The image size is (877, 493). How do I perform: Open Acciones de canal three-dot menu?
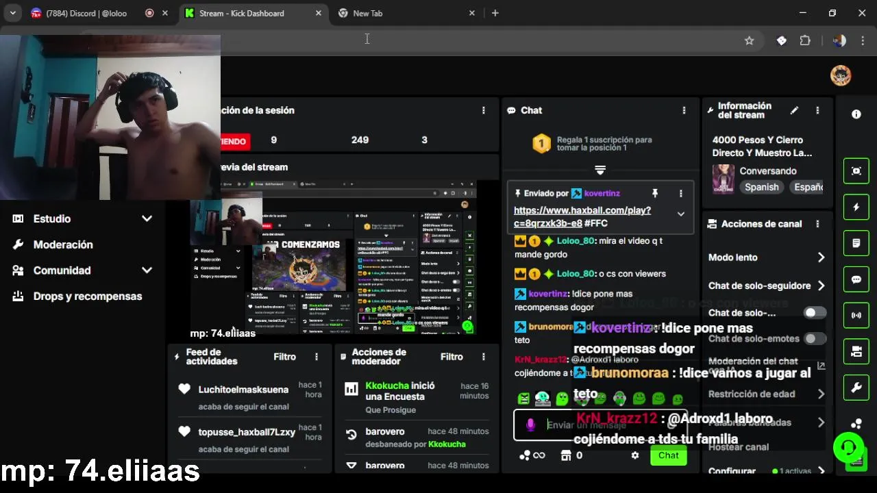coord(817,224)
